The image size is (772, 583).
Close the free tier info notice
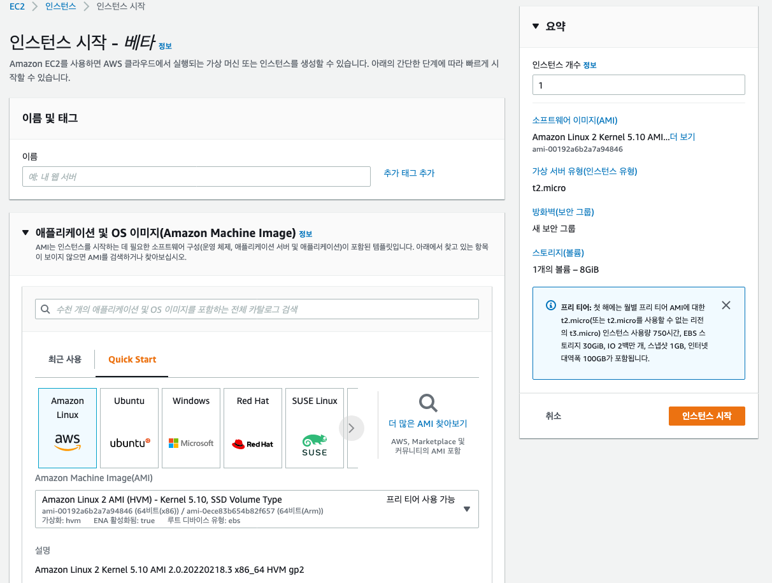(726, 305)
